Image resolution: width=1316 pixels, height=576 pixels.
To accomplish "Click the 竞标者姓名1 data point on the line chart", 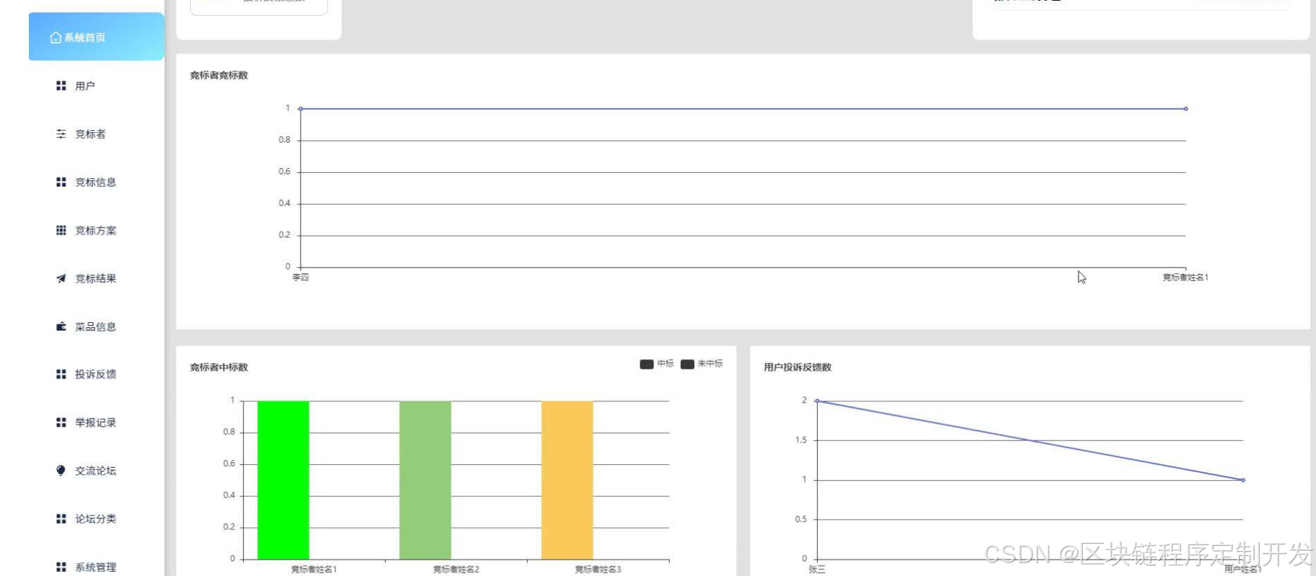I will click(1186, 109).
